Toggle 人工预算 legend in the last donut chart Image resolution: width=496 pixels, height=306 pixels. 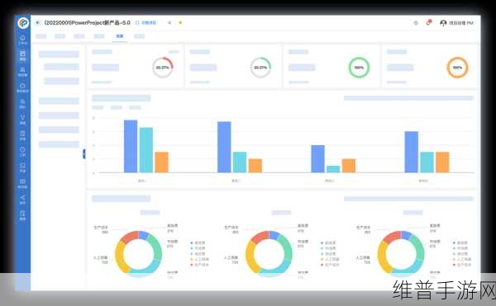(462, 259)
